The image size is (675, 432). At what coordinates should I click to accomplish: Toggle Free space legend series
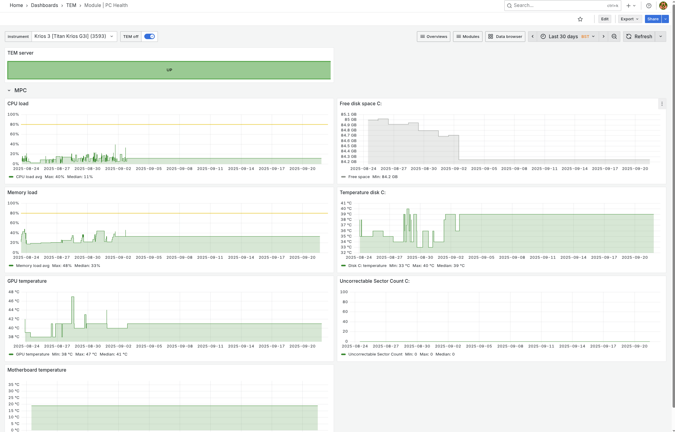pos(359,177)
